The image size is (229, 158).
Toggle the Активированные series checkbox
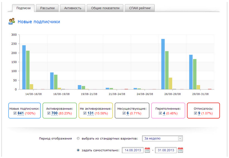[49, 113]
